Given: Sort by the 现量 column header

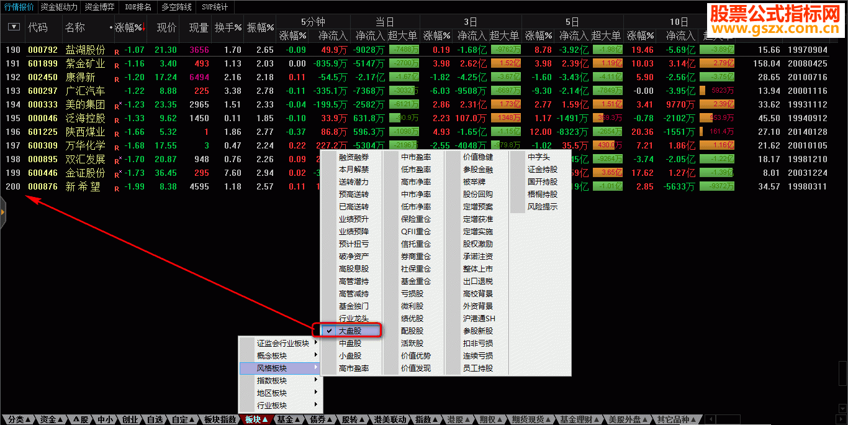Looking at the screenshot, I should coord(199,27).
